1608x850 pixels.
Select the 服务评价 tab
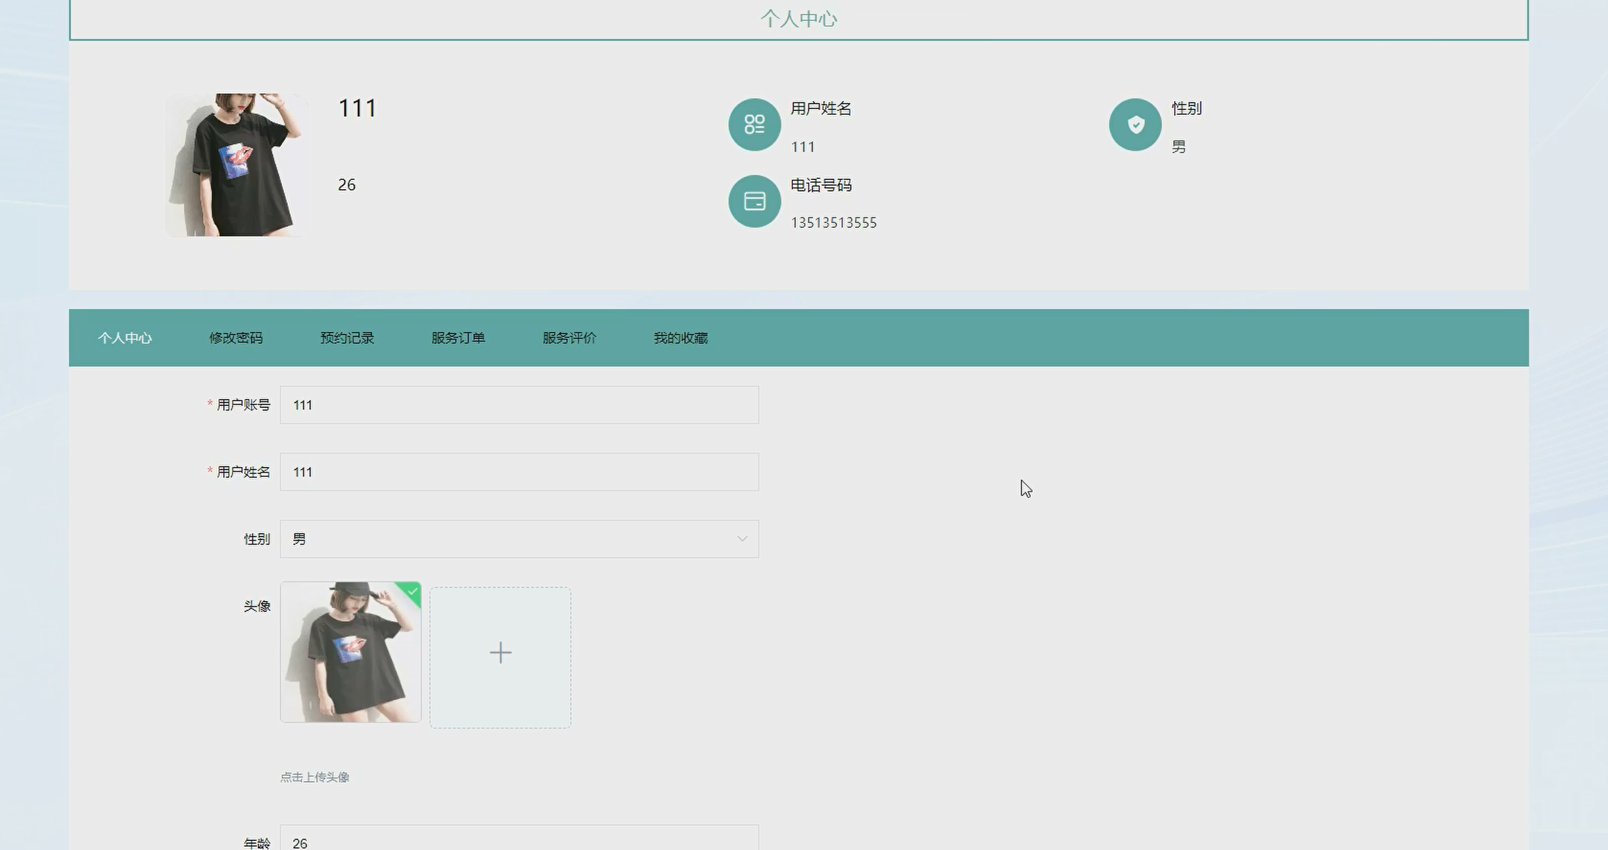[x=569, y=338]
